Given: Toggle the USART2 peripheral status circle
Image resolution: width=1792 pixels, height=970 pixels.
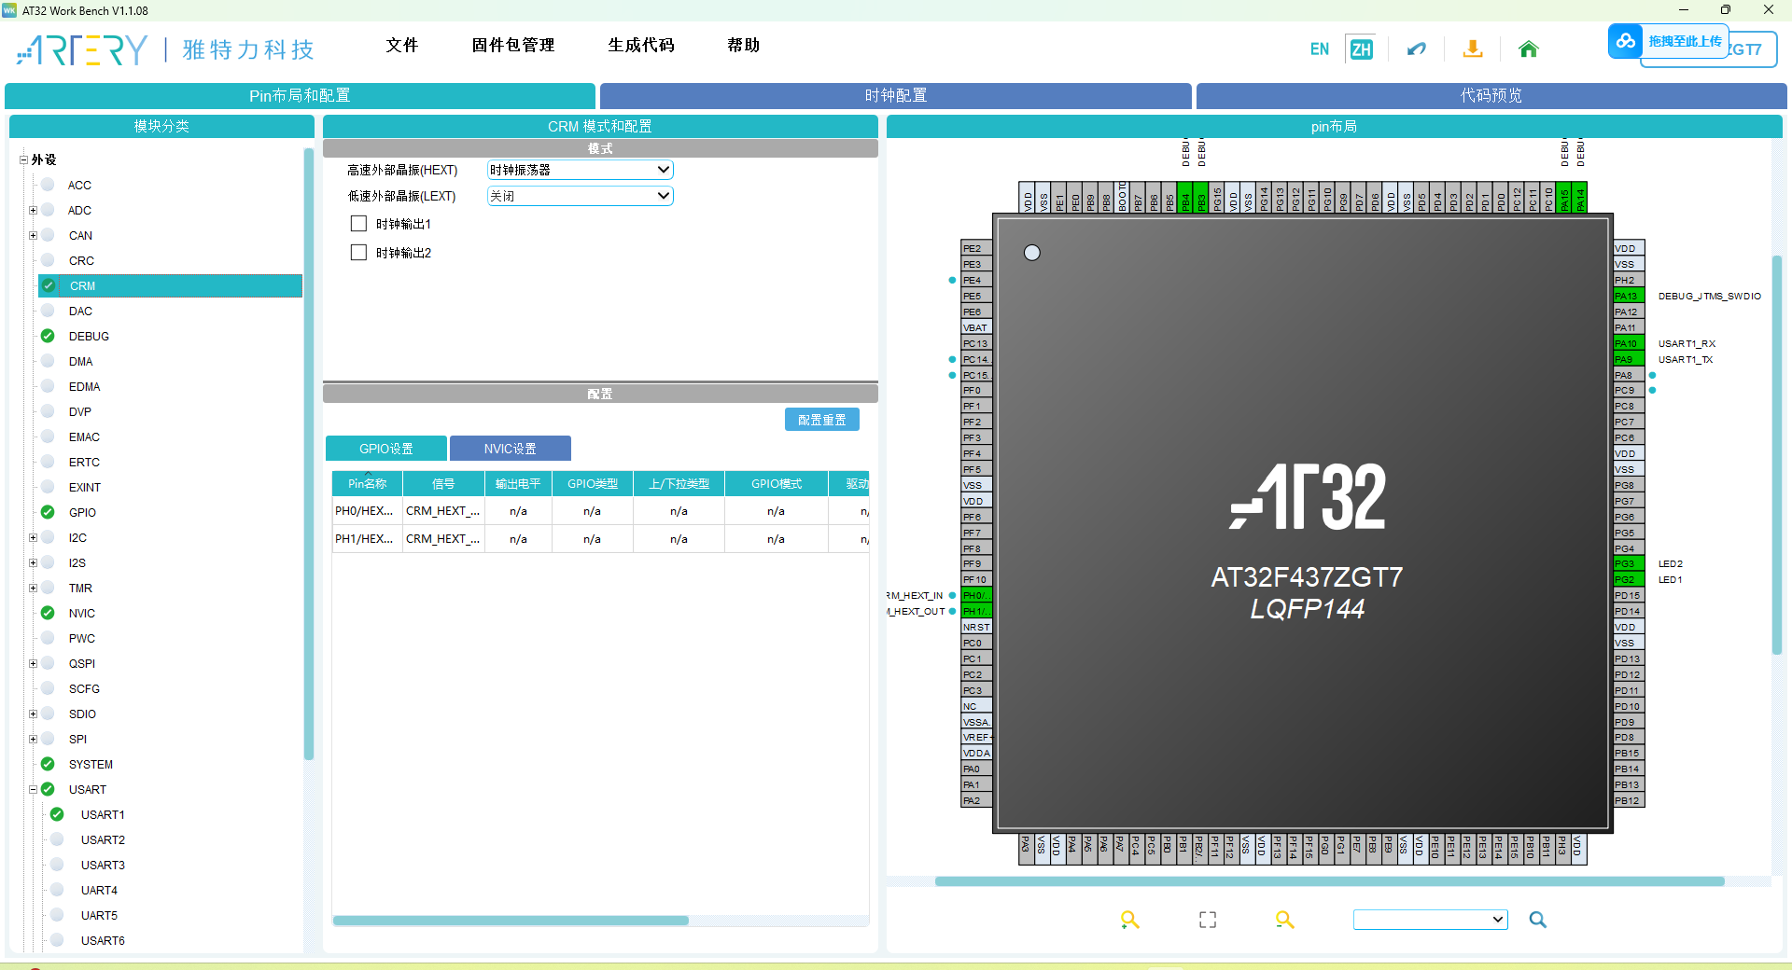Looking at the screenshot, I should pyautogui.click(x=58, y=839).
